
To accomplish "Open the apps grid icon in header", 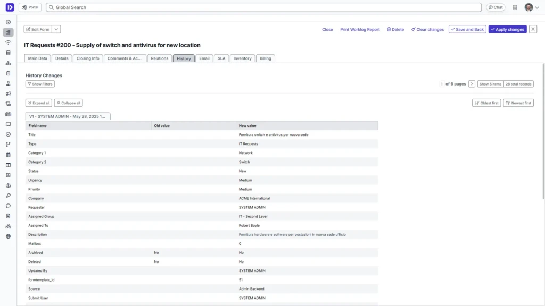I will pyautogui.click(x=515, y=7).
